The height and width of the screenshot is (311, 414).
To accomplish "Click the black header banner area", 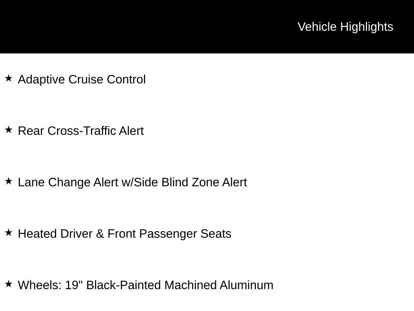I will pyautogui.click(x=207, y=26).
